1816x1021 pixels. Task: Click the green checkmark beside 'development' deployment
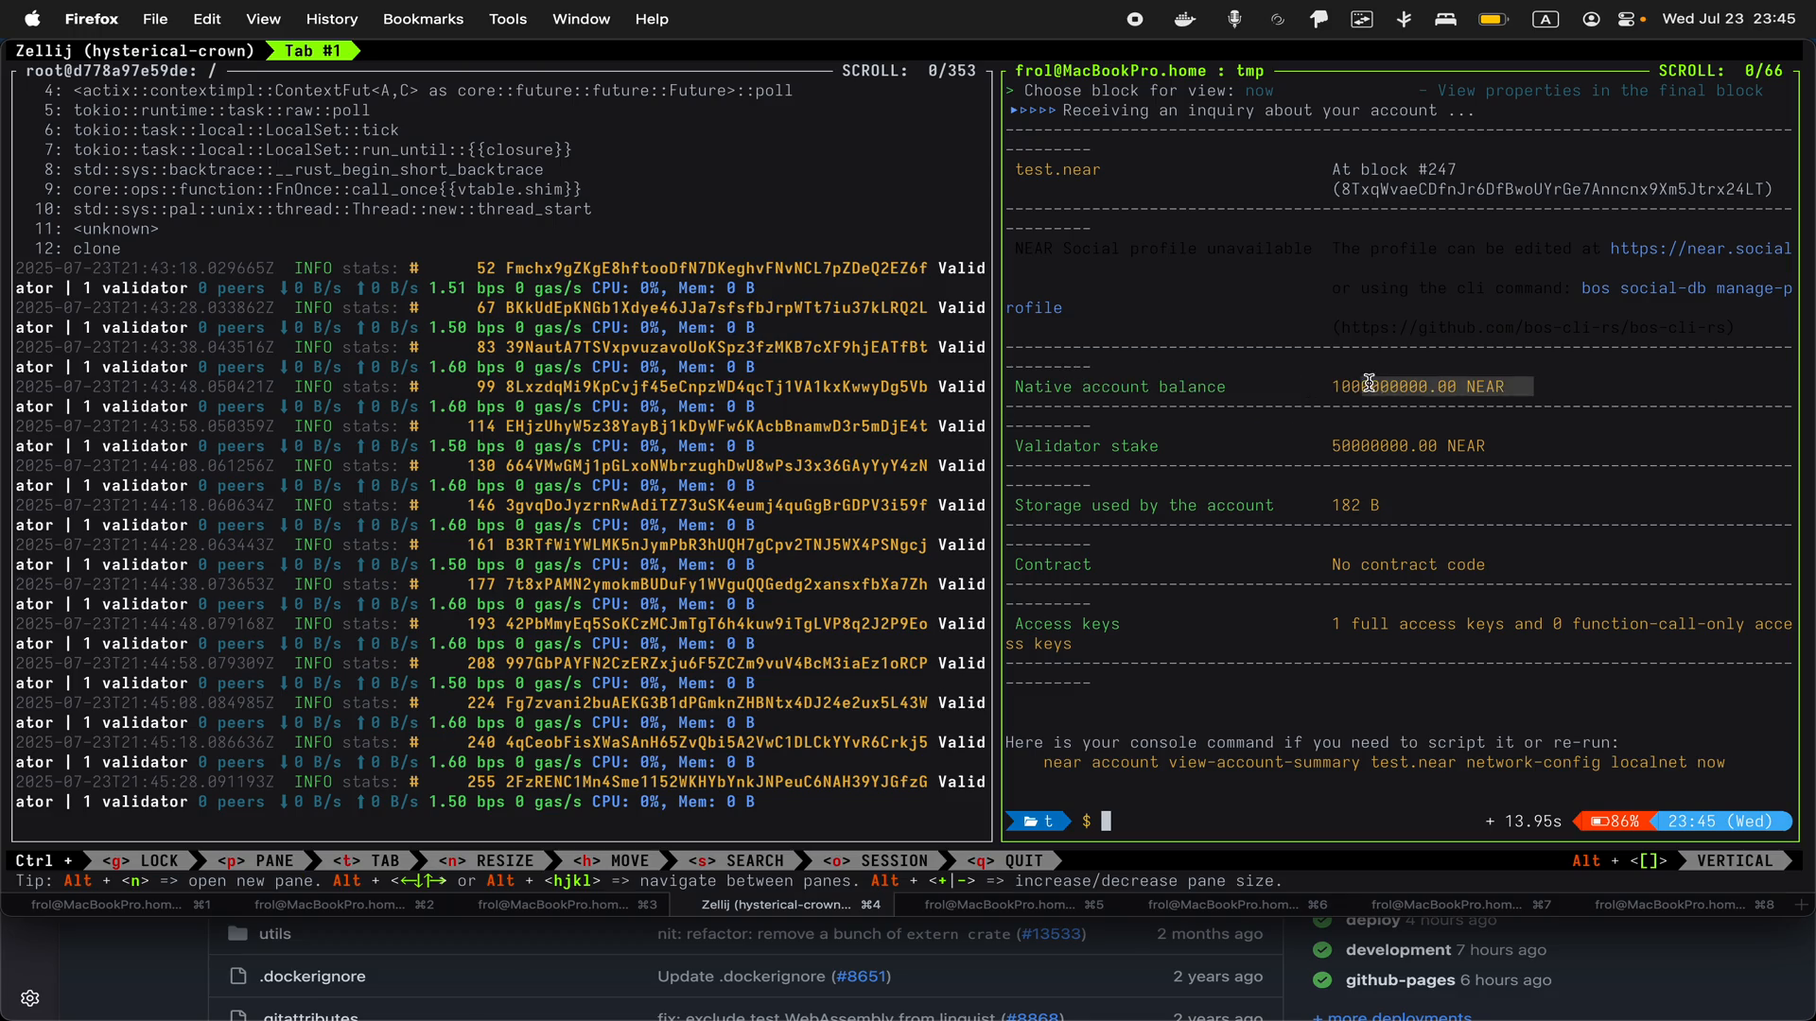pos(1322,950)
